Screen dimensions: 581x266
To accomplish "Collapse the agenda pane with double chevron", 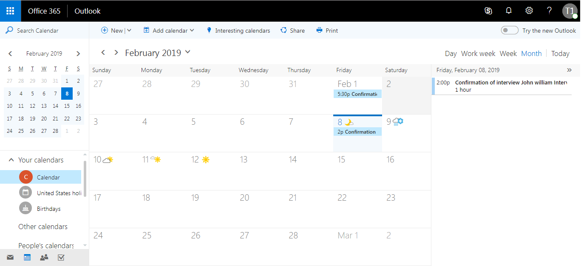I will 570,70.
